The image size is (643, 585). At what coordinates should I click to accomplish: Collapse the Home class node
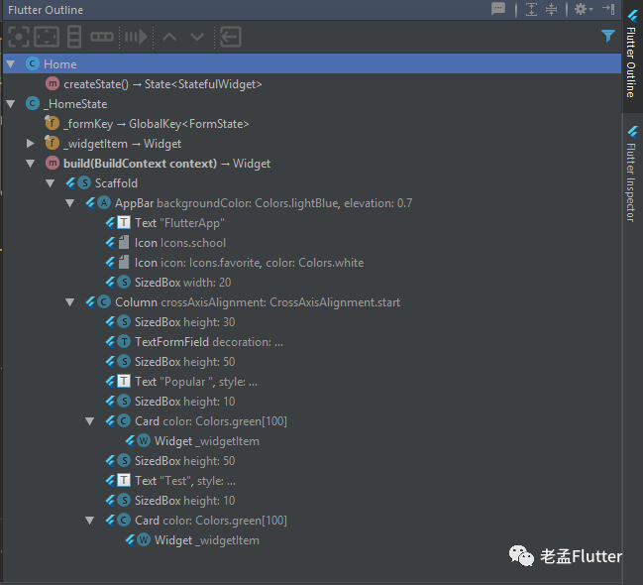(x=11, y=64)
